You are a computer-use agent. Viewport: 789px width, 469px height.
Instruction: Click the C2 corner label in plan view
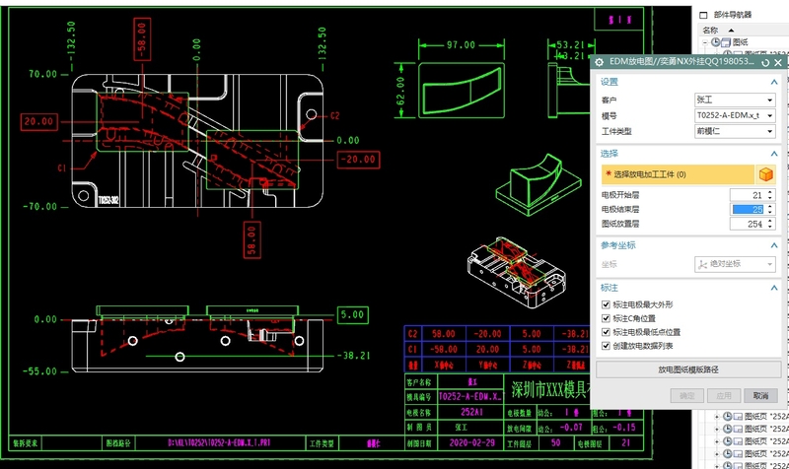pyautogui.click(x=335, y=115)
